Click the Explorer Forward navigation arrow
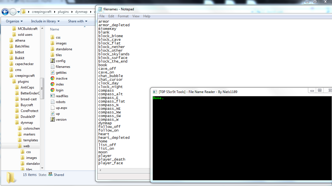This screenshot has height=186, width=332. click(x=13, y=12)
